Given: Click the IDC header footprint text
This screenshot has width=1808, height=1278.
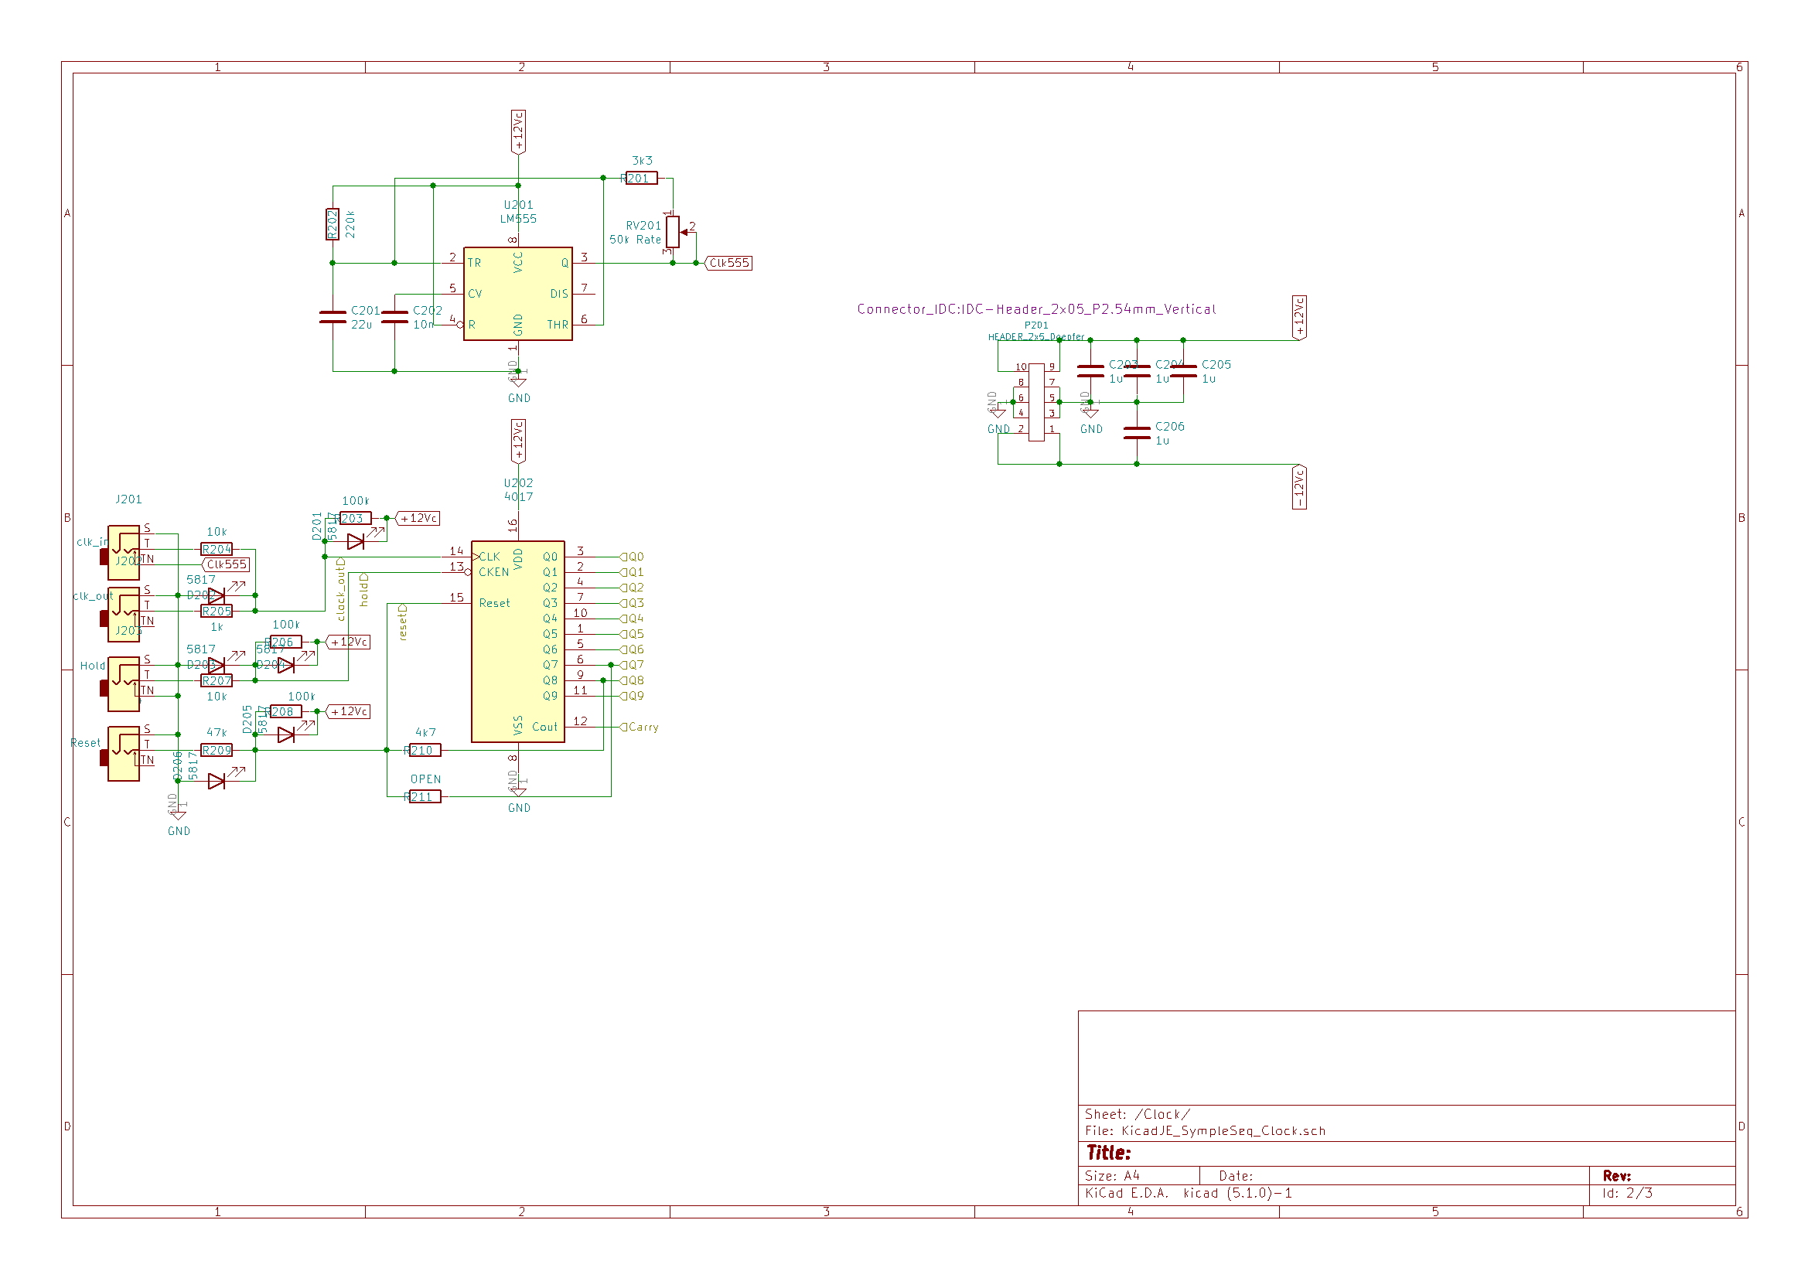Looking at the screenshot, I should [x=1035, y=309].
